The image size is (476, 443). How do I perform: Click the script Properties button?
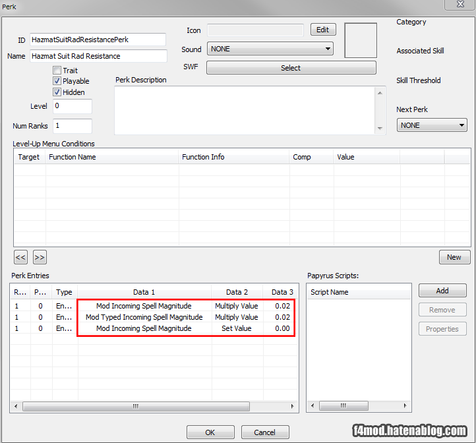442,329
